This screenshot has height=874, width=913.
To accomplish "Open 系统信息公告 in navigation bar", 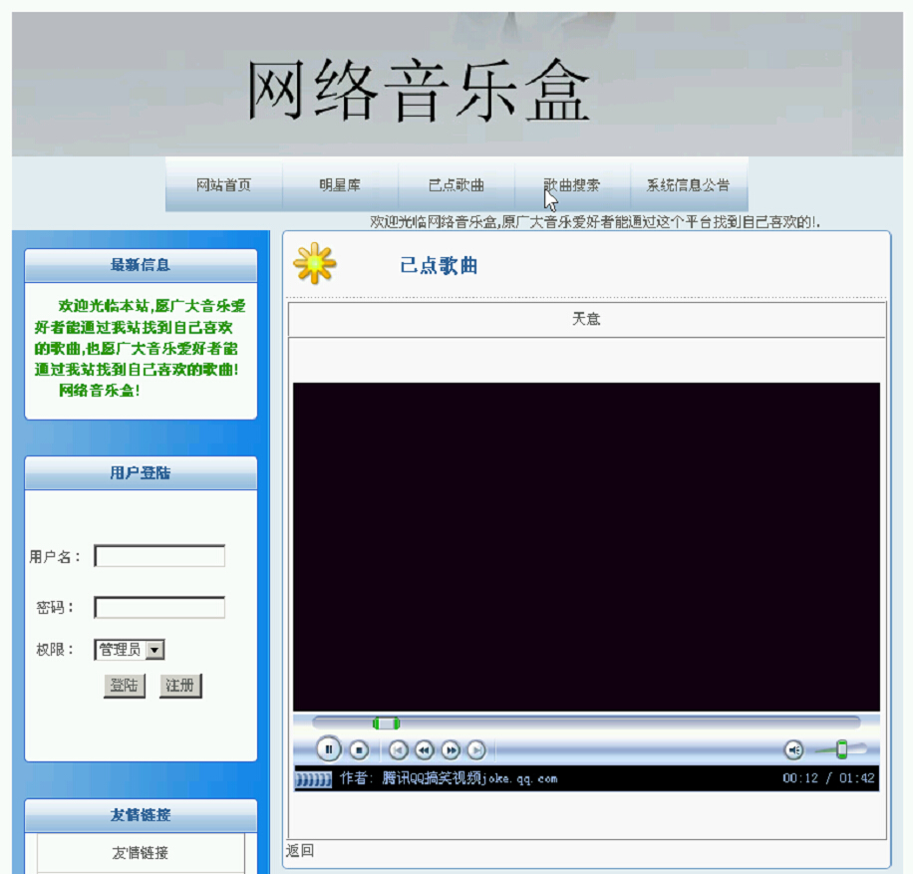I will pos(689,185).
